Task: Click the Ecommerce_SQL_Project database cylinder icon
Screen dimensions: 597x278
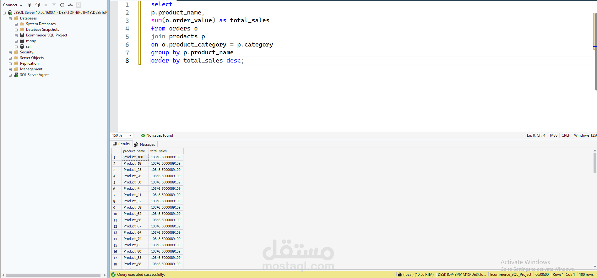Action: point(22,35)
